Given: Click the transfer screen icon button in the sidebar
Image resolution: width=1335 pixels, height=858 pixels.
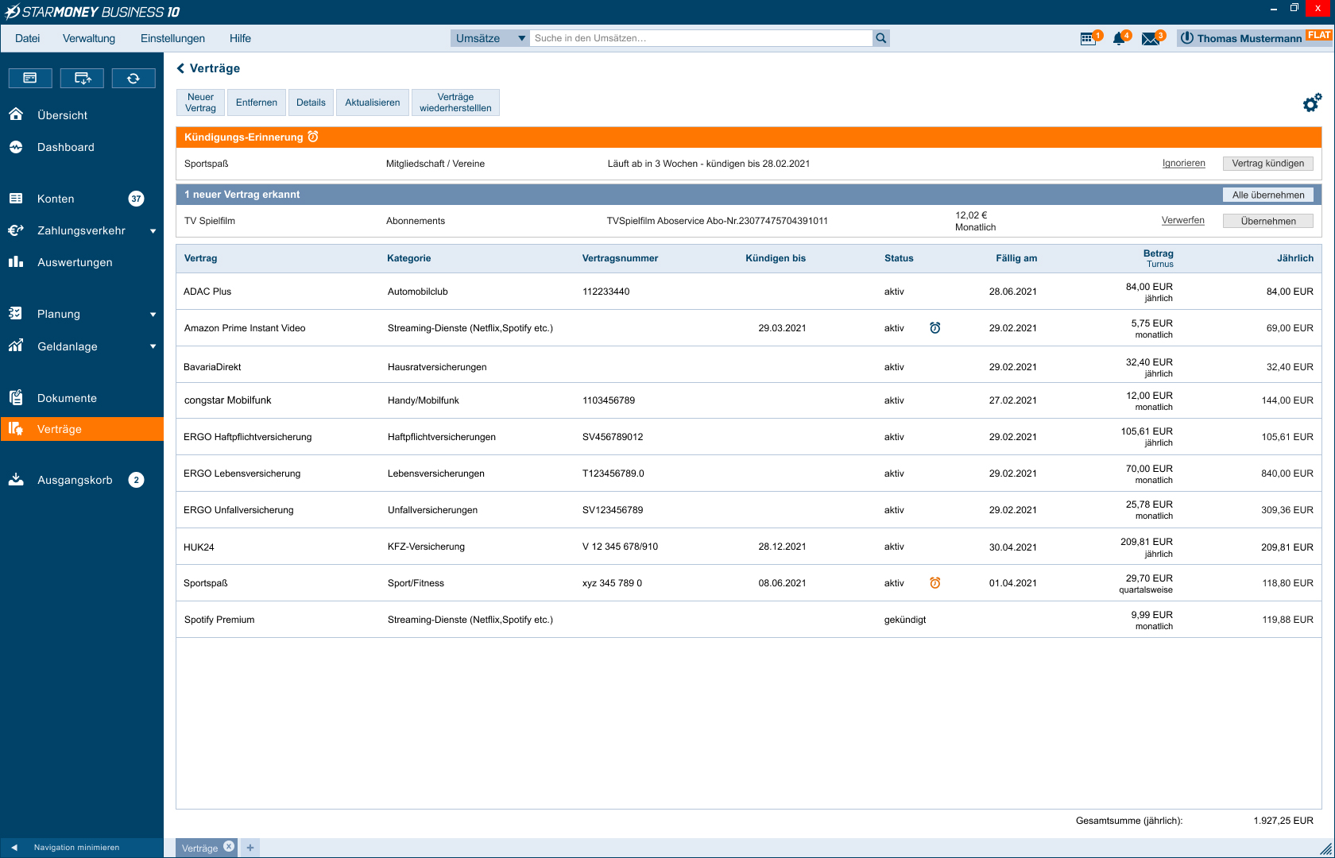Looking at the screenshot, I should [x=83, y=78].
